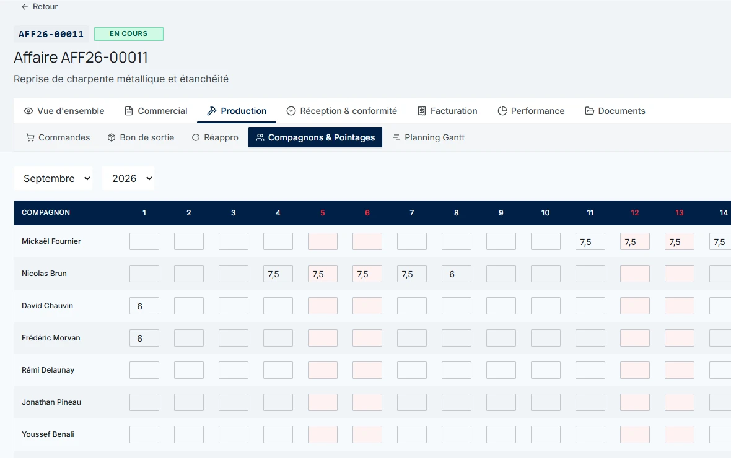
Task: Click the EN COURS status badge
Action: coord(129,33)
